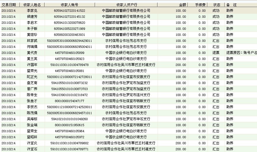
Task: Select payee name 许亚石
Action: point(32,149)
